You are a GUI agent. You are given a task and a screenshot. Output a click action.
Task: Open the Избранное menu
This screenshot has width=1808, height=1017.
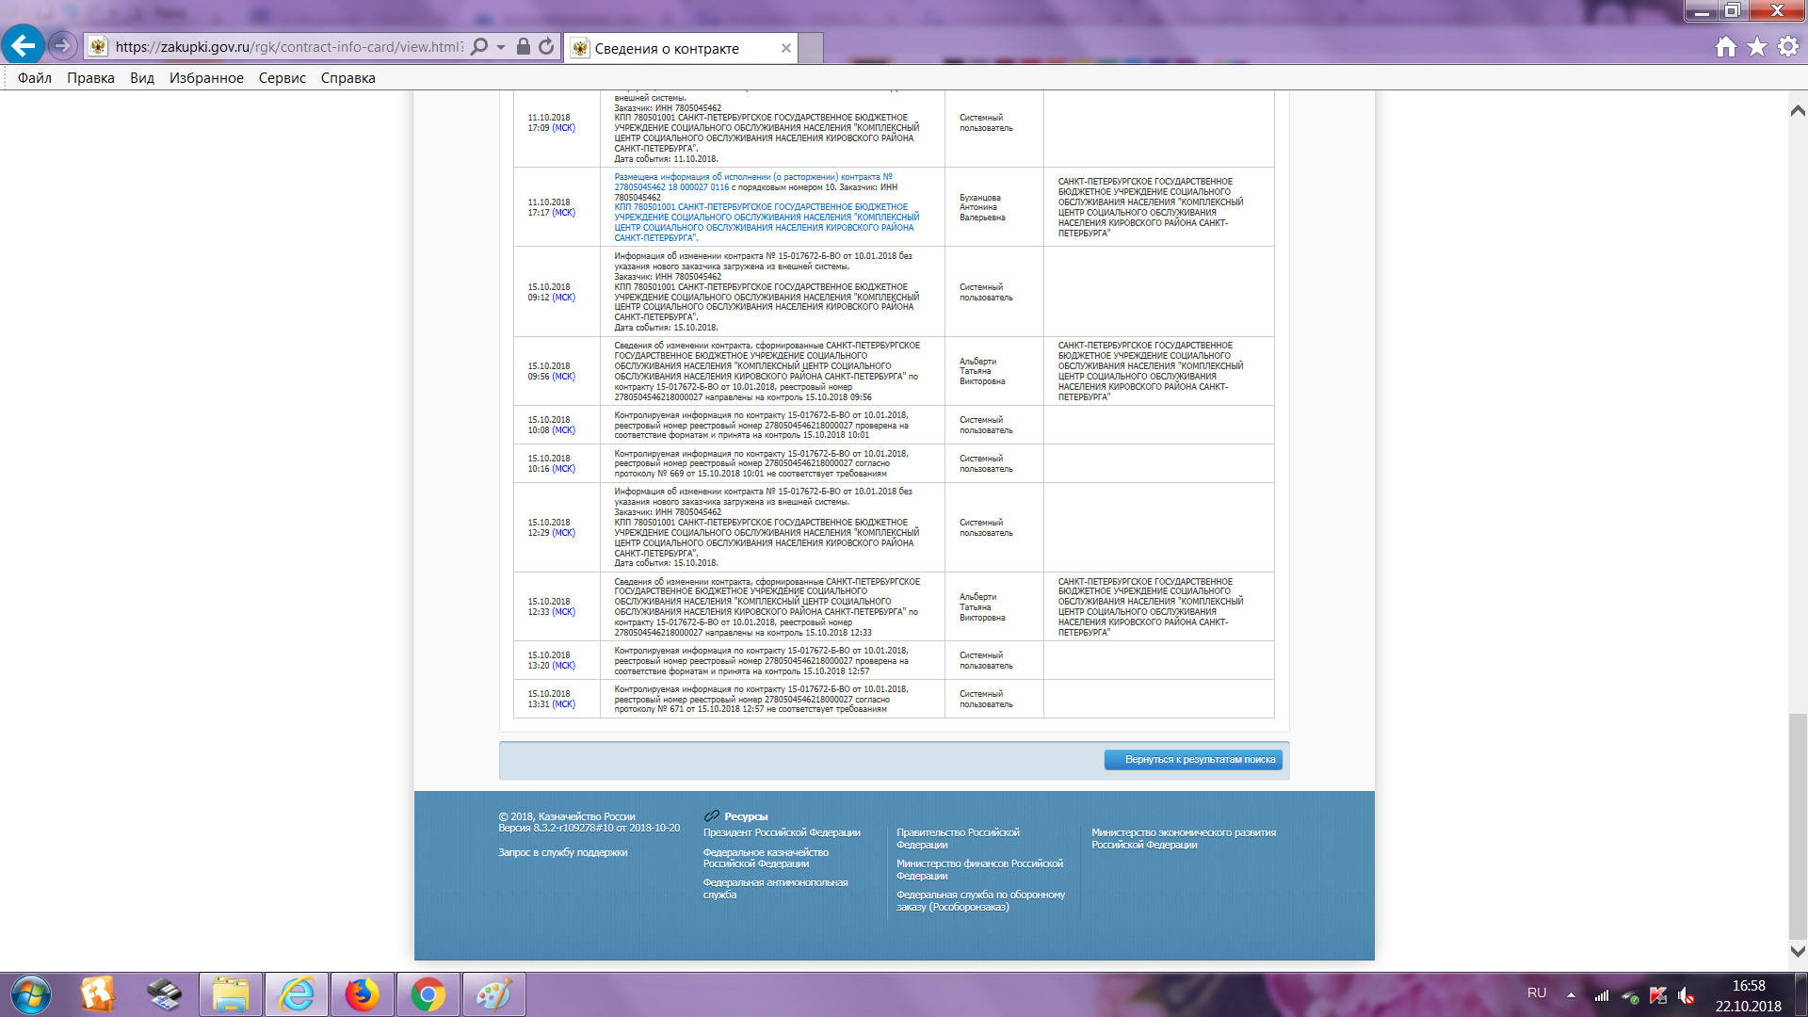coord(206,78)
